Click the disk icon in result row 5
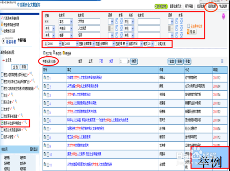 pyautogui.click(x=45, y=112)
